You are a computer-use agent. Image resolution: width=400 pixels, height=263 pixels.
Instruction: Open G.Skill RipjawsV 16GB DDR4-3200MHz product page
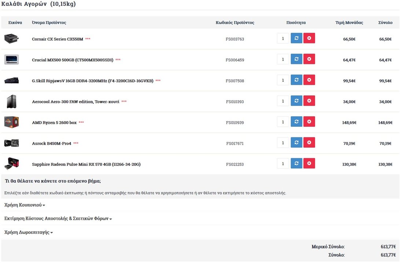click(93, 81)
